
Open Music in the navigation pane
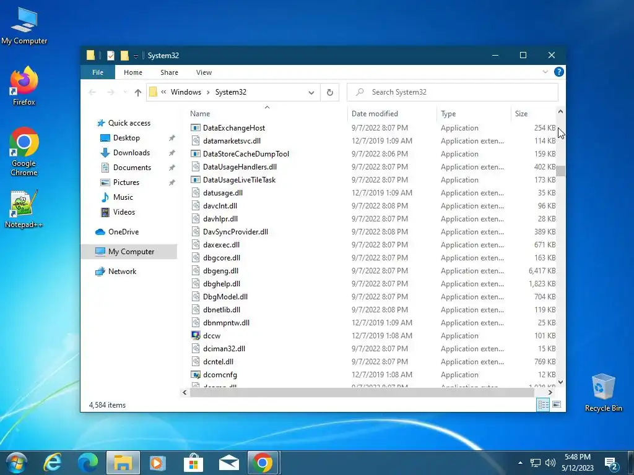[123, 197]
